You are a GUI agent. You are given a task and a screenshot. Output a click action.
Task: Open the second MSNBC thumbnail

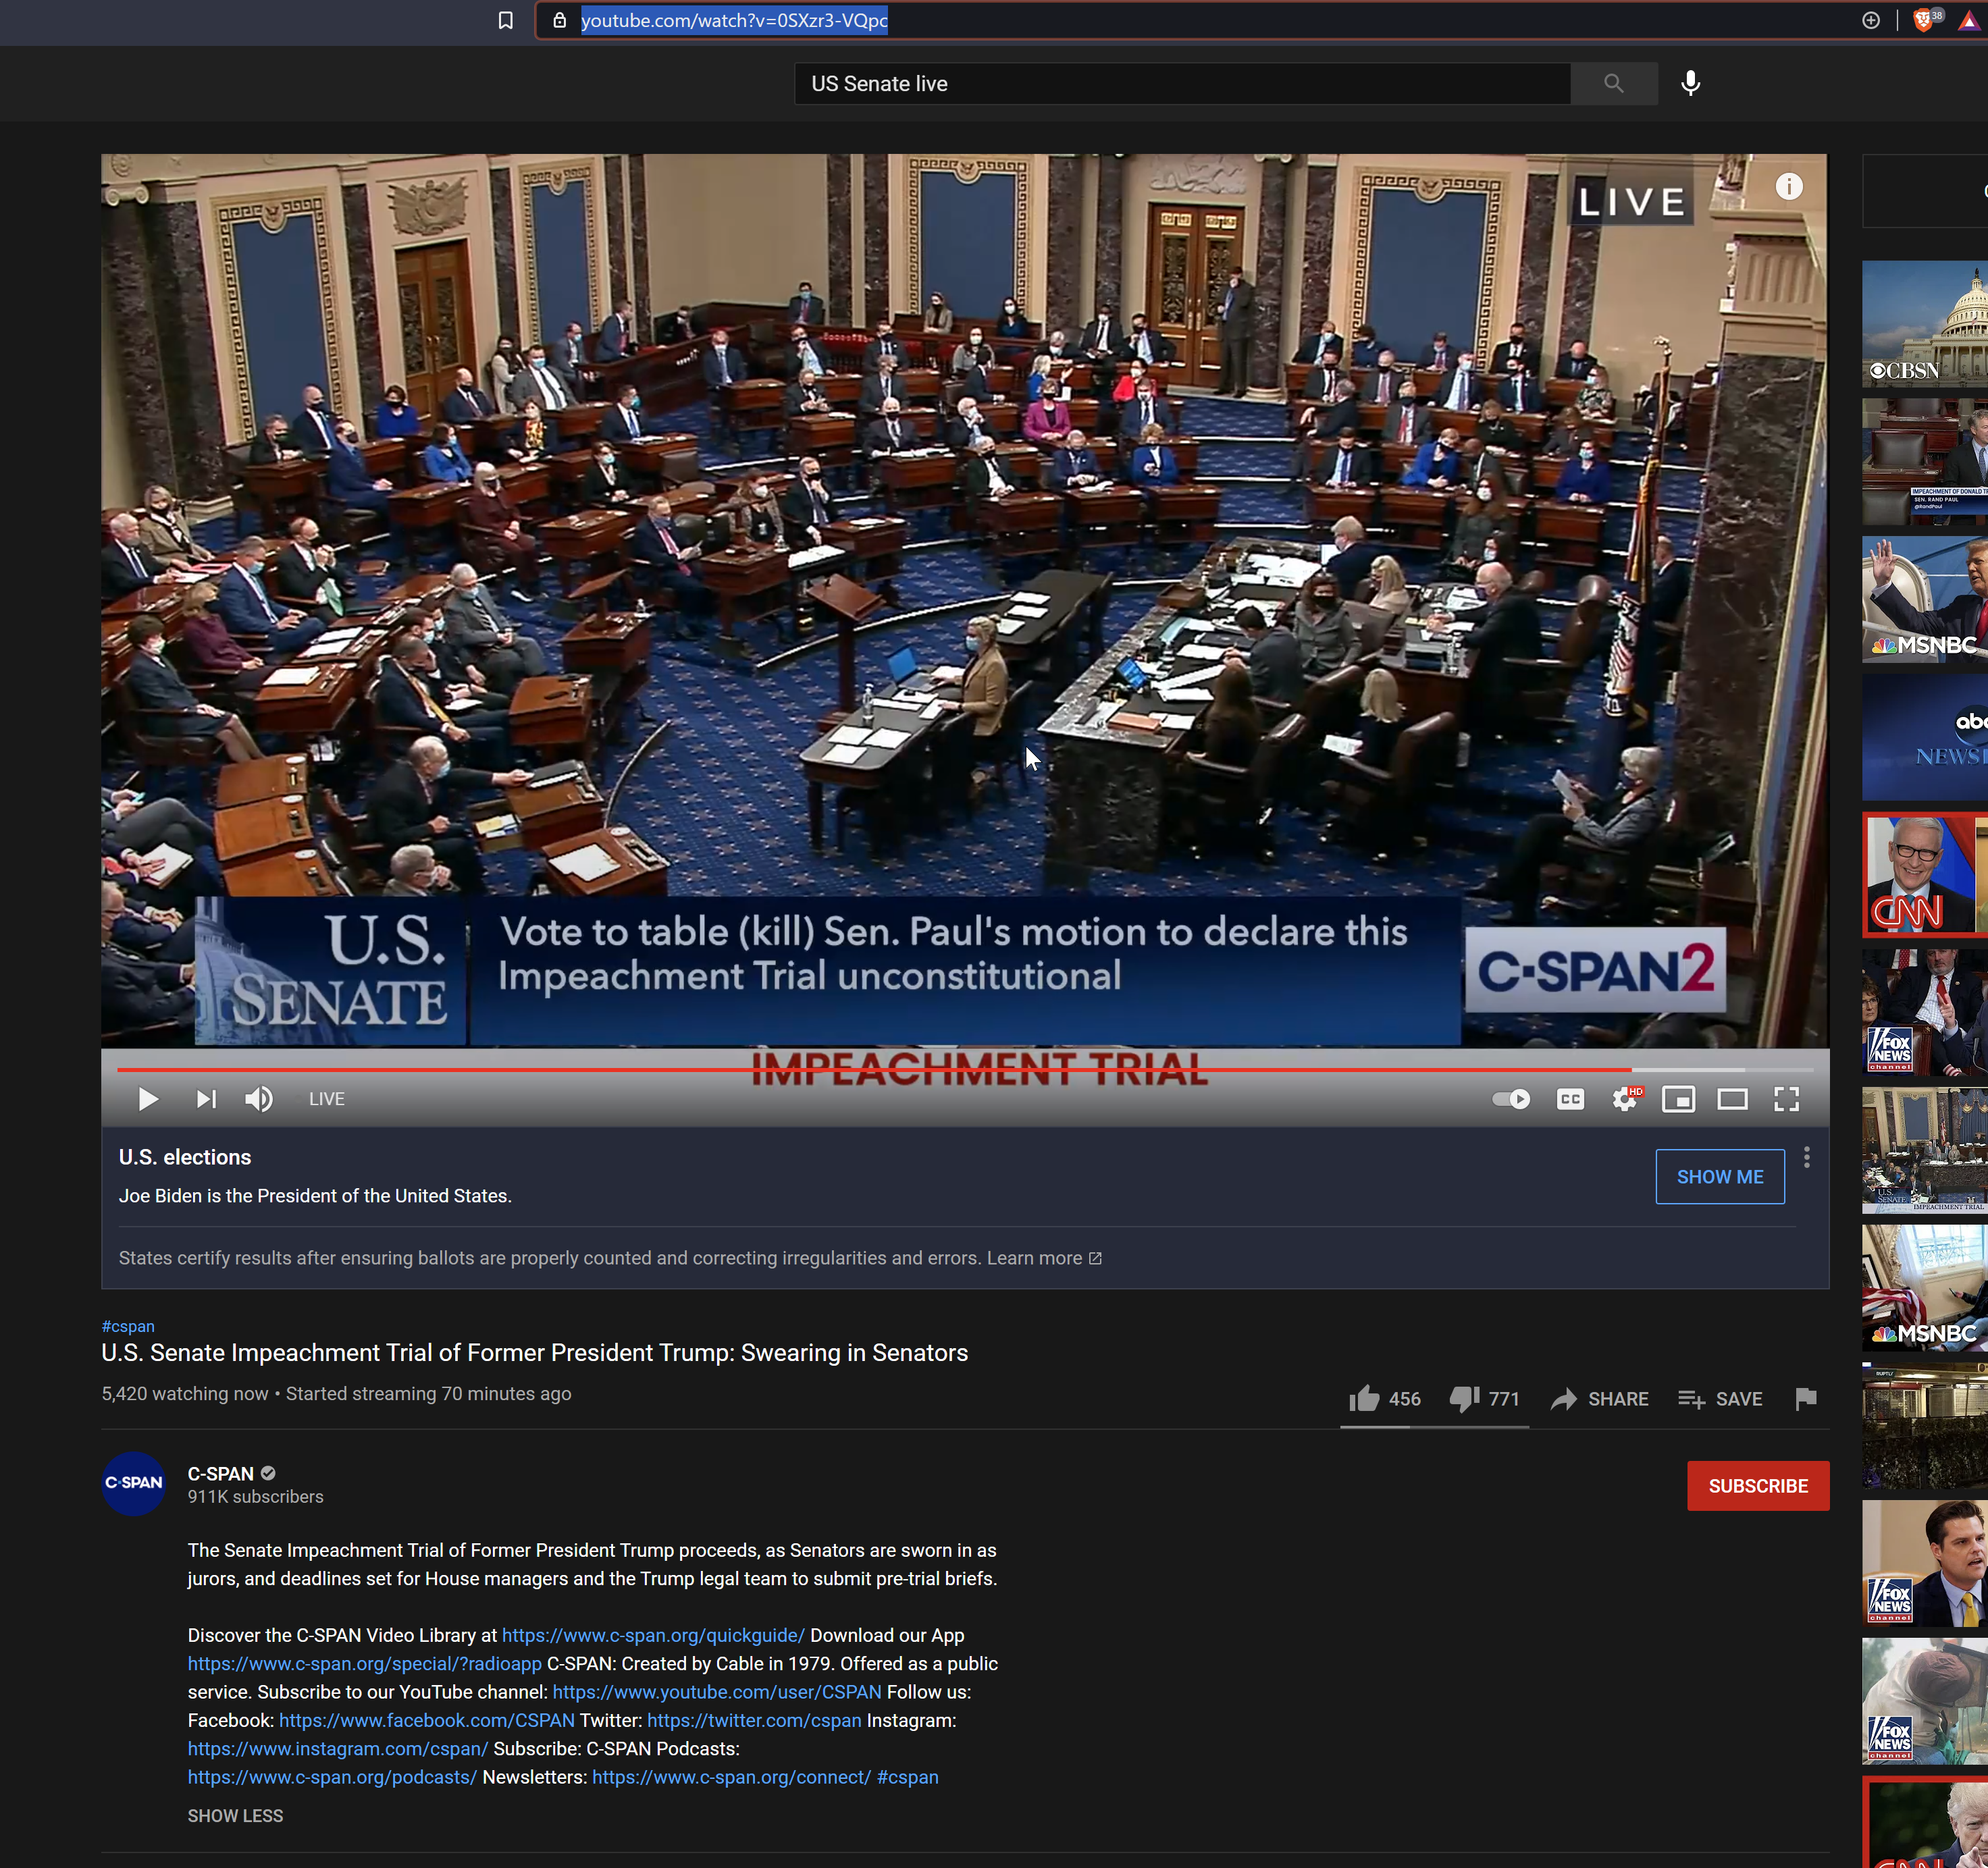click(1925, 1288)
